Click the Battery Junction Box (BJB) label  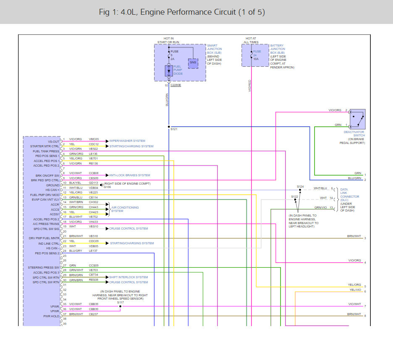coord(278,49)
